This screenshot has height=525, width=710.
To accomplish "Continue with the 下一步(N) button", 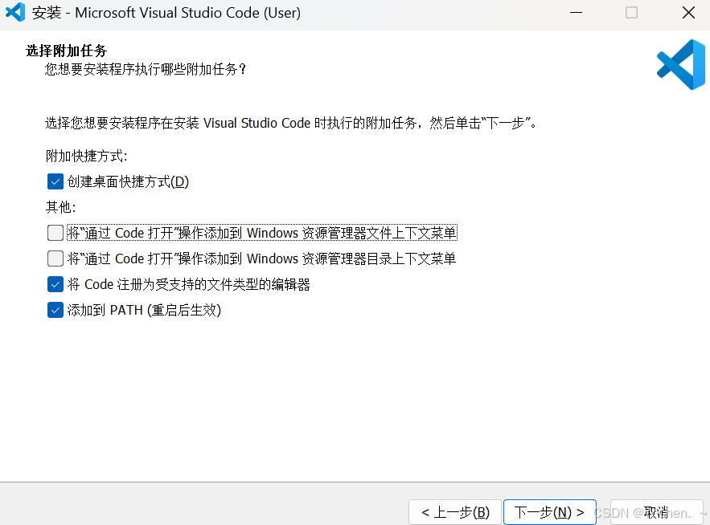I will coord(550,512).
